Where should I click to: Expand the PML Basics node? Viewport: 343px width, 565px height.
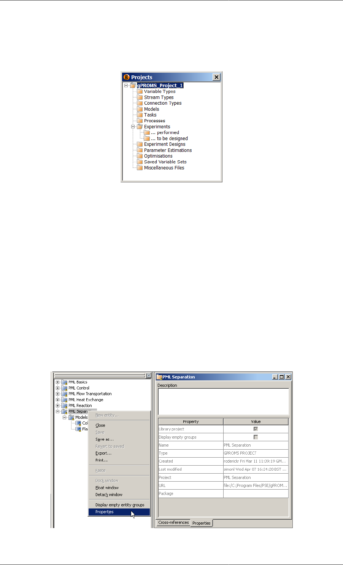pos(58,382)
